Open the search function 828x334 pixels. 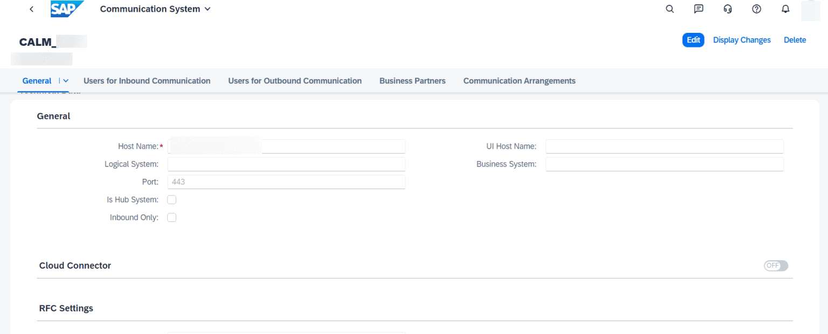pos(670,9)
